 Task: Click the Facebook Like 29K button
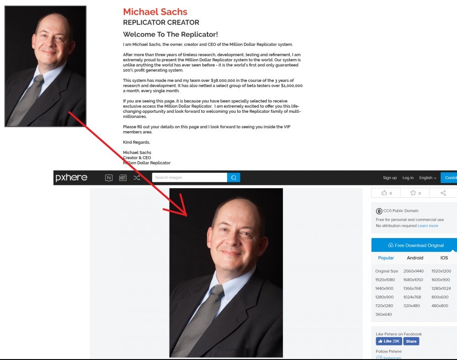pyautogui.click(x=389, y=341)
